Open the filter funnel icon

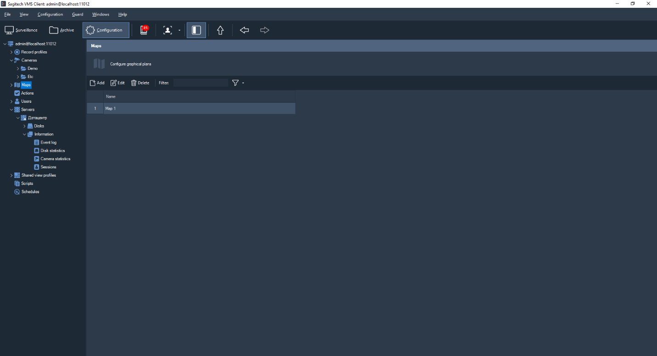coord(235,83)
